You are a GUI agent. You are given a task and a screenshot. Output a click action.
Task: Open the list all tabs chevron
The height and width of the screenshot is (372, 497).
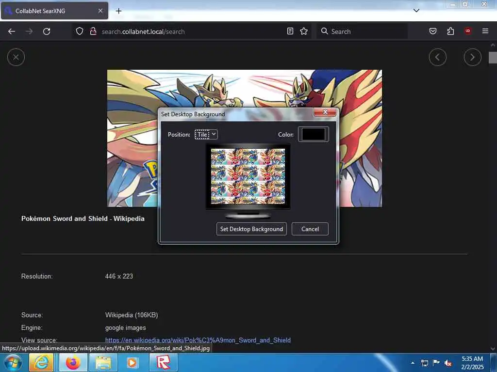pos(416,11)
